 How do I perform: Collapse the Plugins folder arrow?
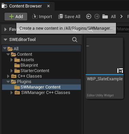click(8, 81)
